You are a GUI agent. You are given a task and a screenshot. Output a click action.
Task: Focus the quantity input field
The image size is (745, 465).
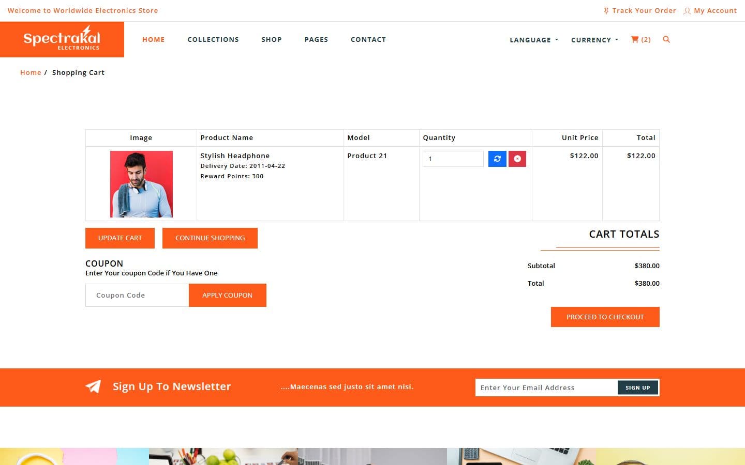point(453,159)
